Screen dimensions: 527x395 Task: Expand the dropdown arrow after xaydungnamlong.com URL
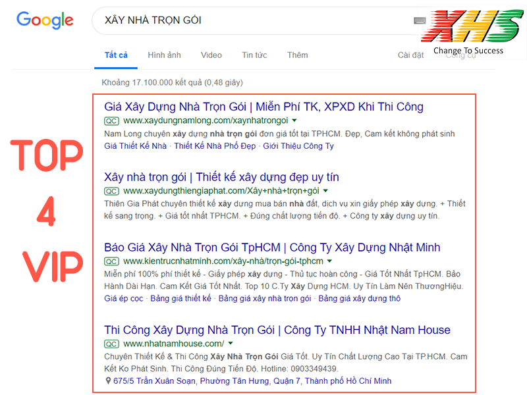click(x=294, y=120)
